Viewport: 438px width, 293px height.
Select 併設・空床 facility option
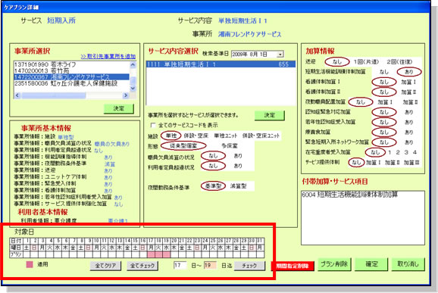[x=196, y=136]
